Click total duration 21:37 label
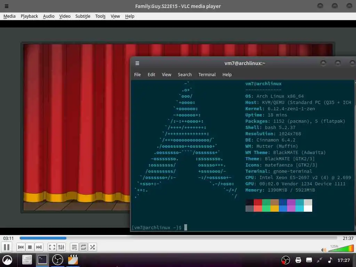The image size is (356, 267). click(x=348, y=238)
